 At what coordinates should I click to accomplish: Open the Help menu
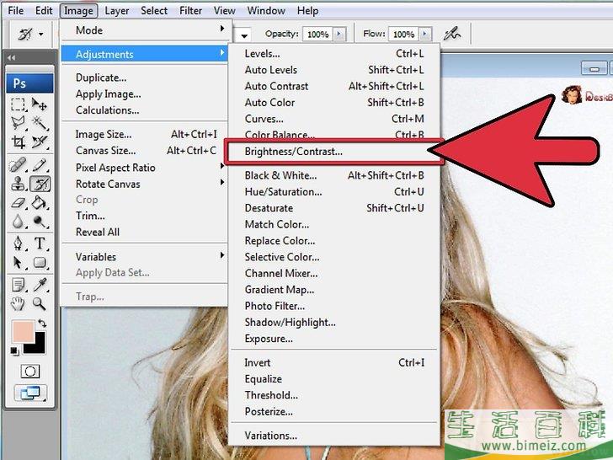click(x=307, y=11)
